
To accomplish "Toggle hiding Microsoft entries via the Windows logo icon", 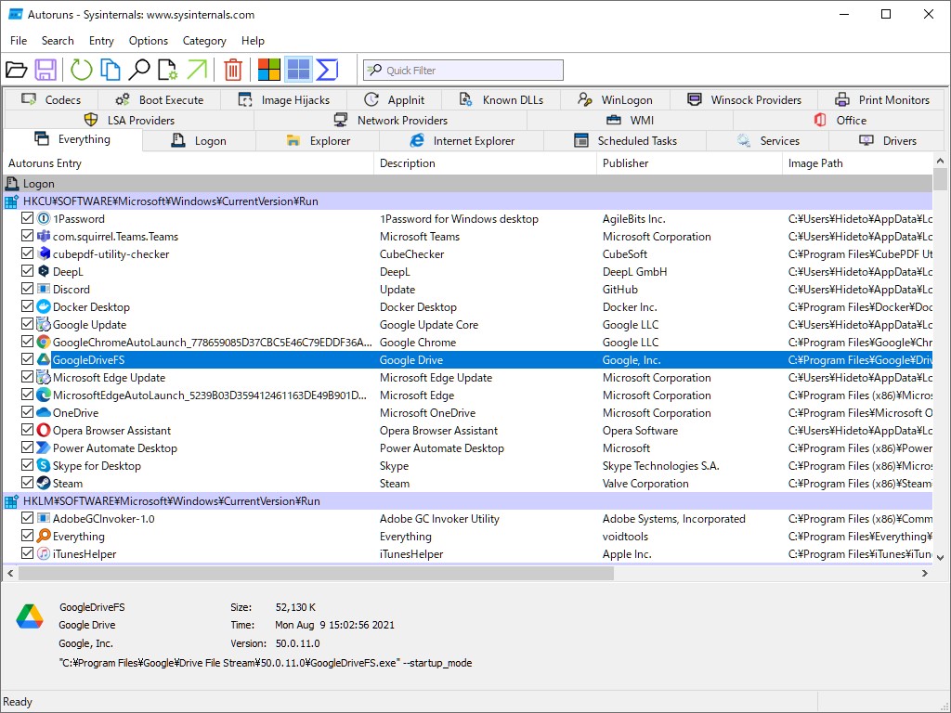I will click(268, 70).
